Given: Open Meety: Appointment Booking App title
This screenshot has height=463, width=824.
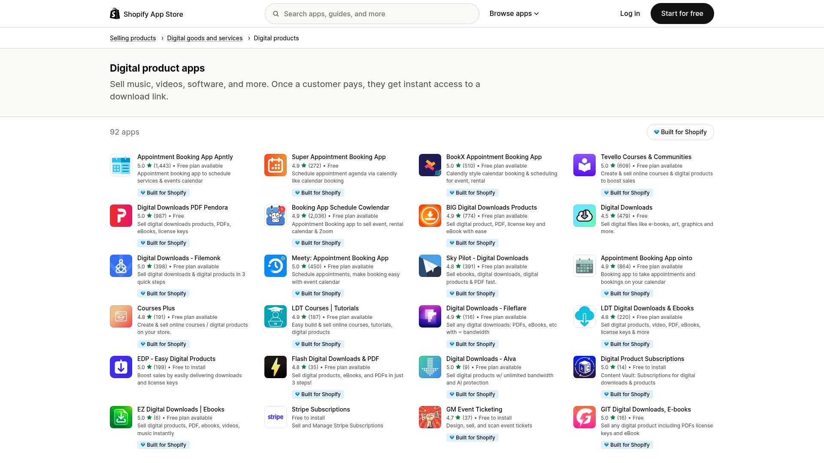Looking at the screenshot, I should pos(340,258).
